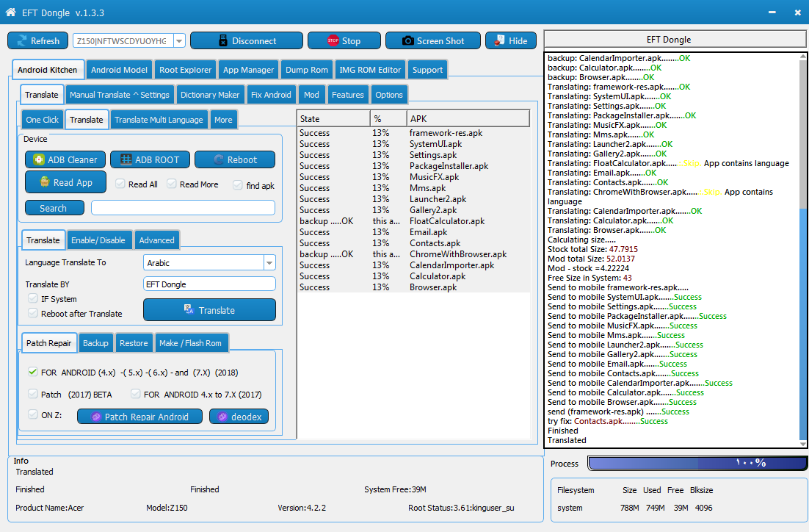Select the One Click tab

click(43, 119)
